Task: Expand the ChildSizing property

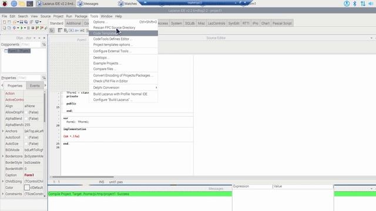Action: pyautogui.click(x=3, y=181)
